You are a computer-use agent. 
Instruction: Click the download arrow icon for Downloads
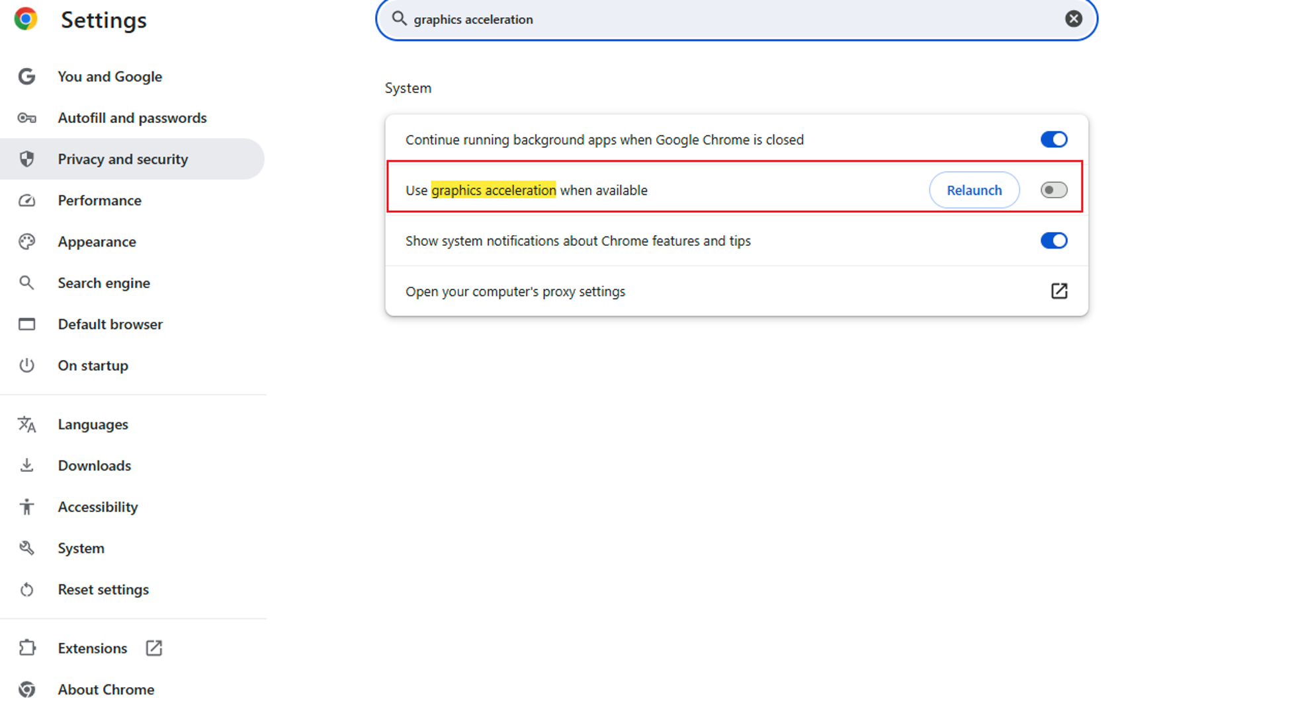(x=26, y=466)
